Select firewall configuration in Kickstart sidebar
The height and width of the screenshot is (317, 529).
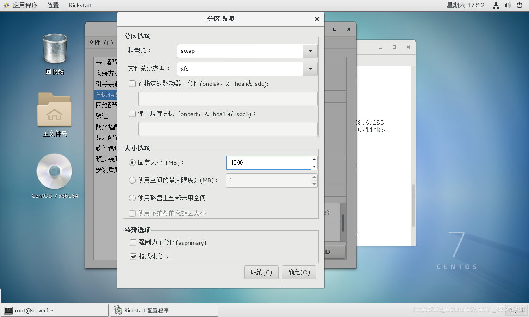coord(106,127)
